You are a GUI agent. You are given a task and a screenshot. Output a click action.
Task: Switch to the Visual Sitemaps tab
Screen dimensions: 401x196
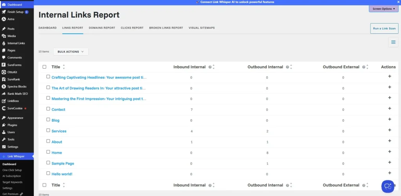pos(202,27)
